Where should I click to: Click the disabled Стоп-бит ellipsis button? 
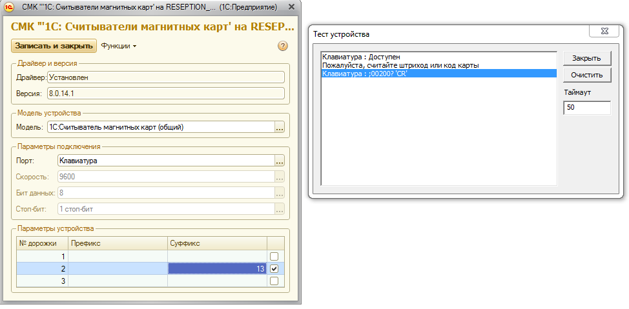[x=280, y=209]
